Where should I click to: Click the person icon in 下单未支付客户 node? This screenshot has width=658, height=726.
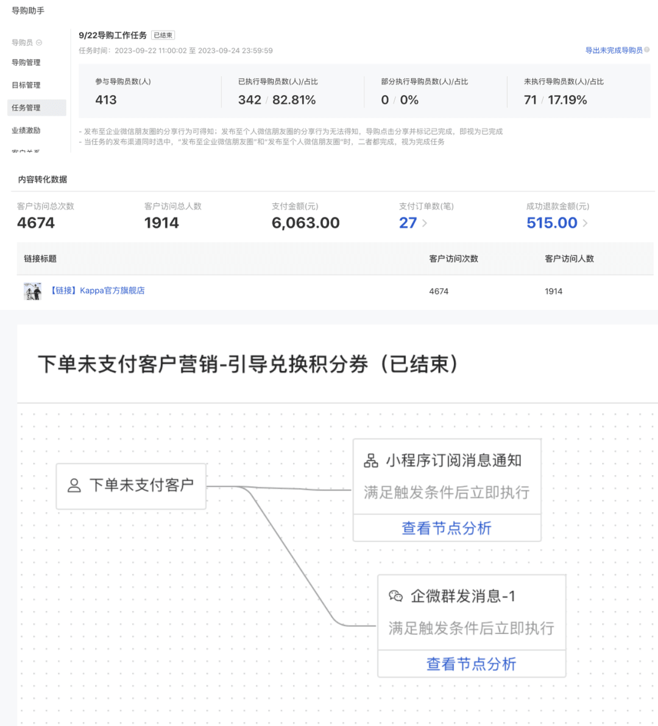[74, 485]
